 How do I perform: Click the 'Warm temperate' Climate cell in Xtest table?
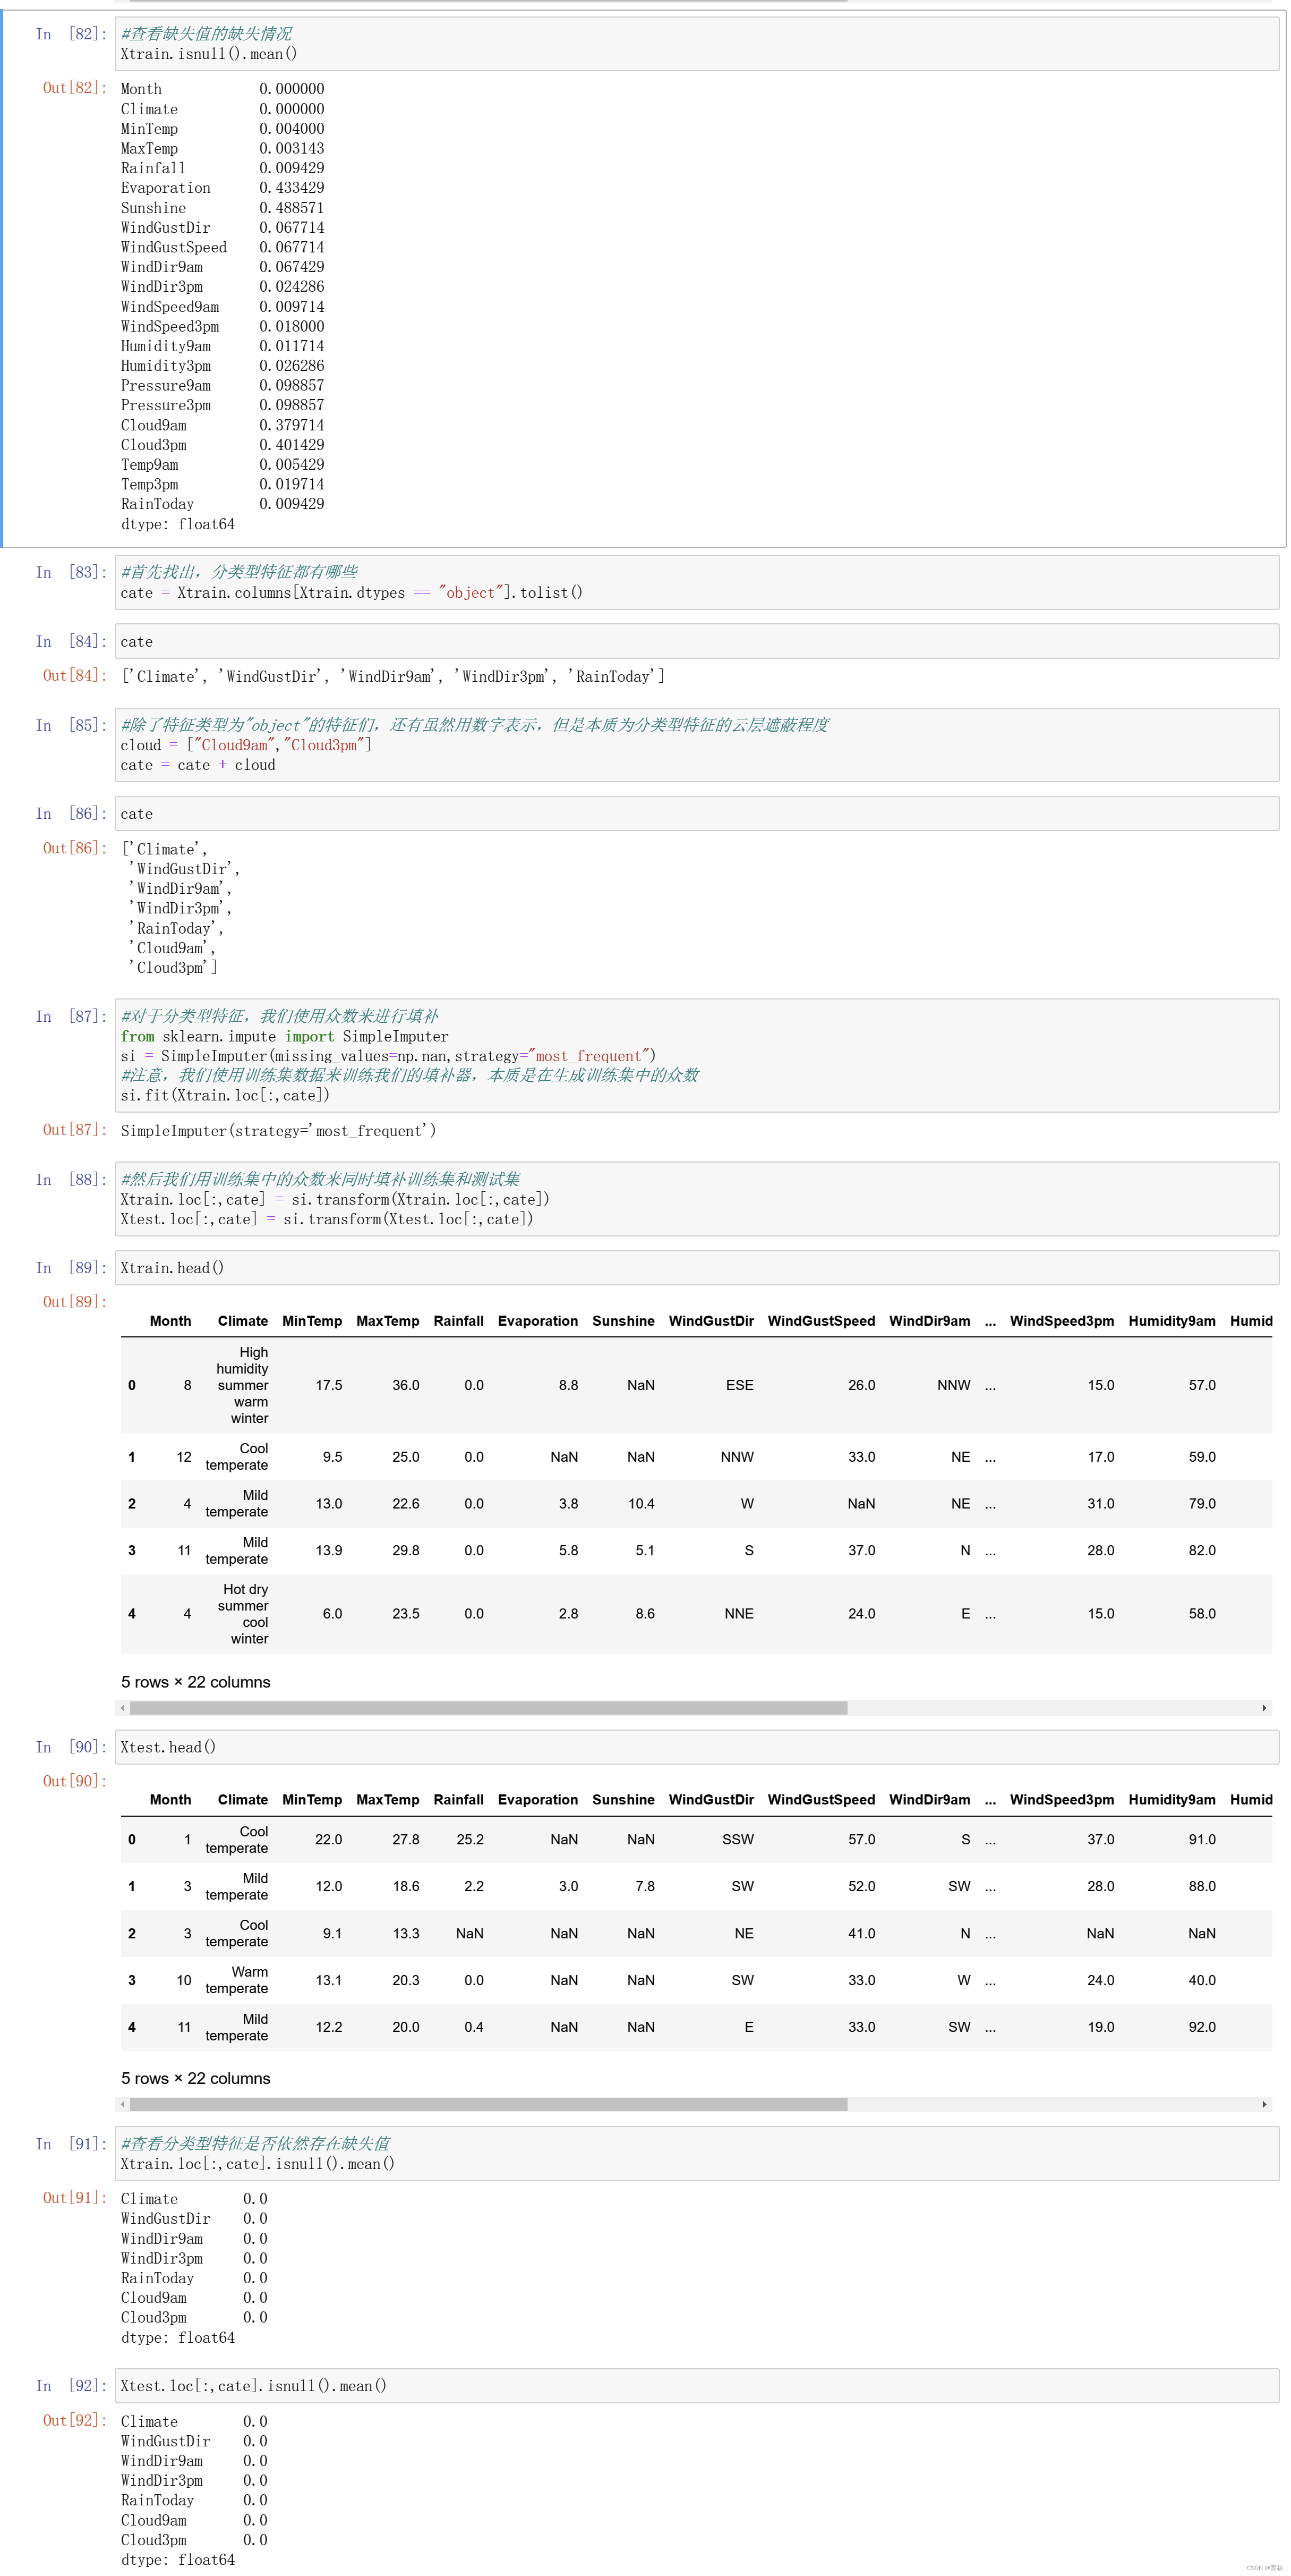(x=237, y=1980)
